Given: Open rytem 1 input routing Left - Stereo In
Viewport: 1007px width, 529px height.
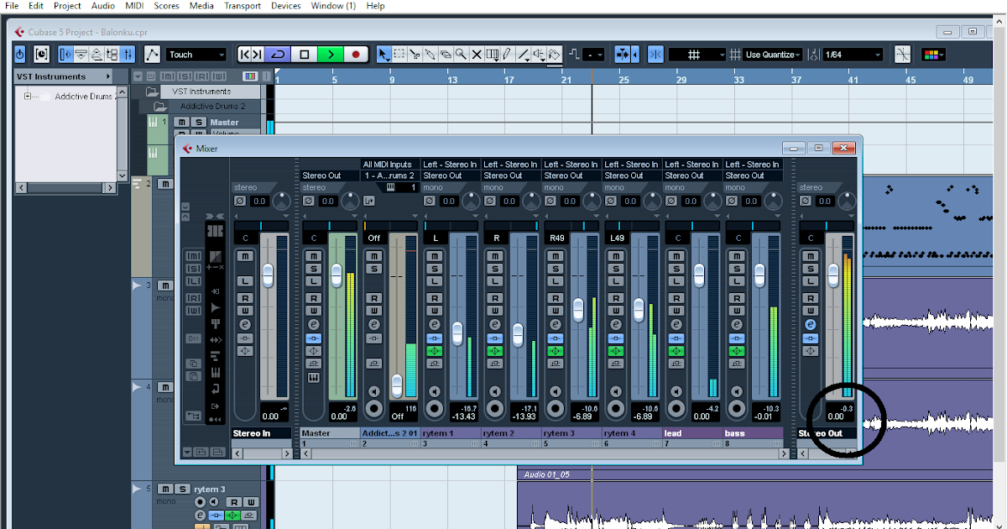Looking at the screenshot, I should [451, 165].
